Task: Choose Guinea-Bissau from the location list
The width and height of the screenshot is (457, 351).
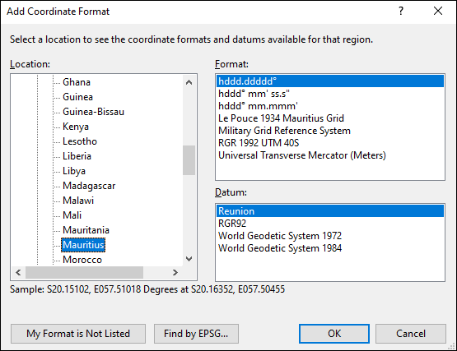Action: click(x=93, y=112)
